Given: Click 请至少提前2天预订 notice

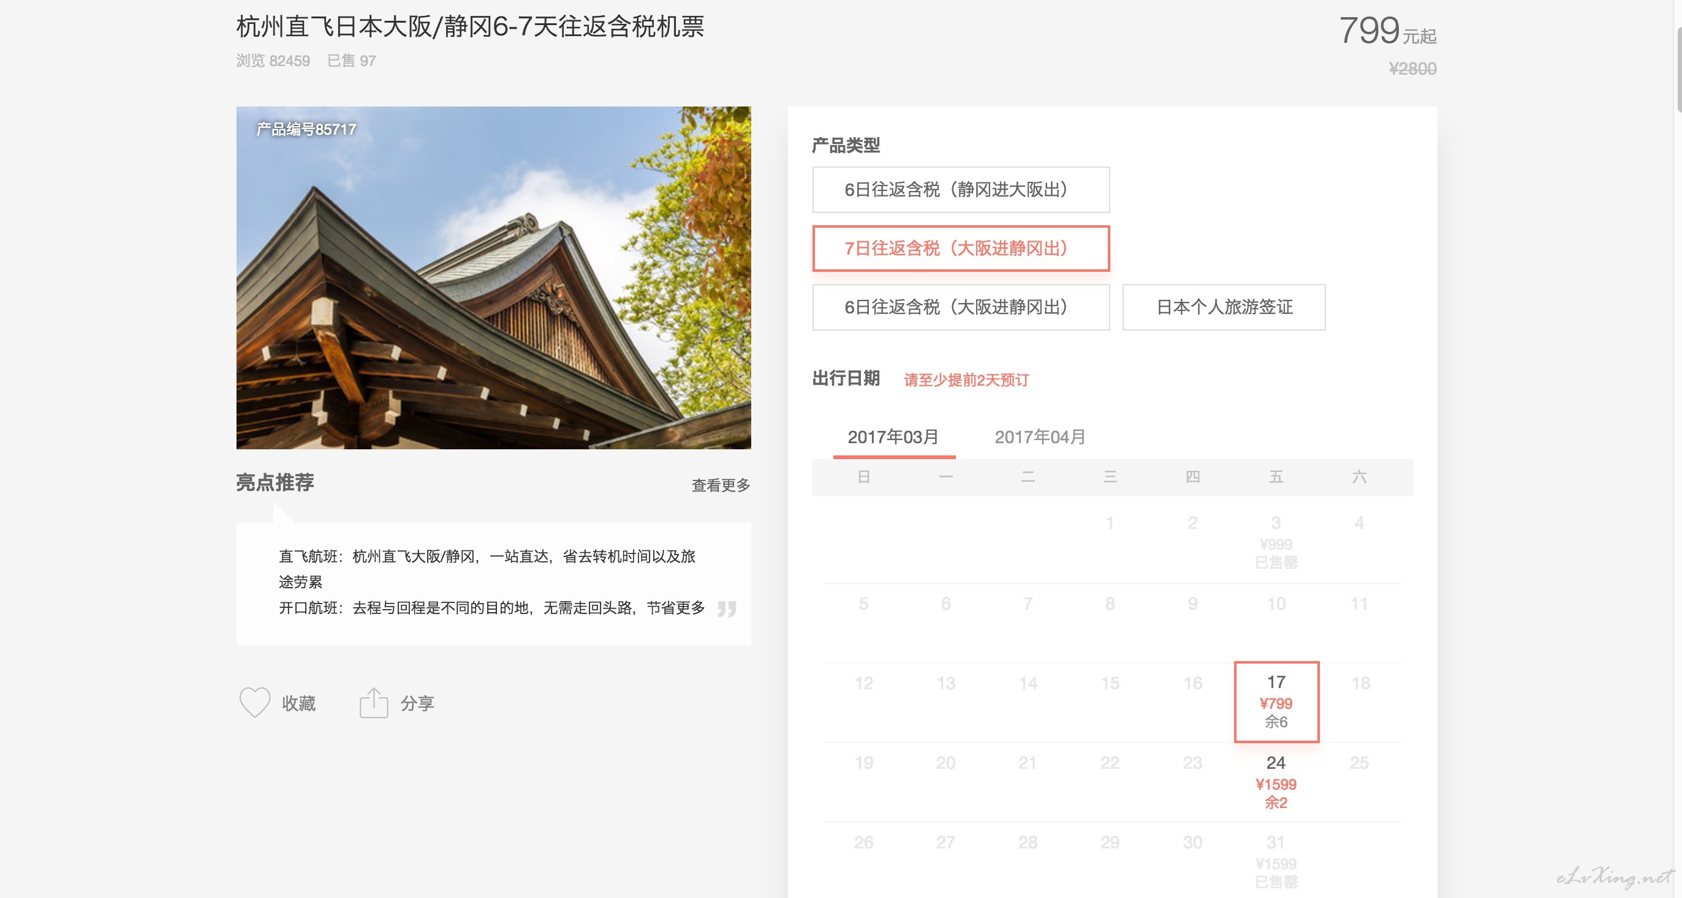Looking at the screenshot, I should [966, 380].
